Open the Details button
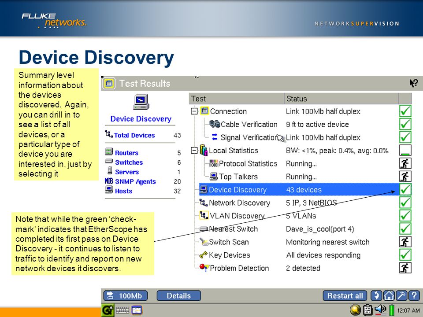423x317 pixels. (178, 296)
